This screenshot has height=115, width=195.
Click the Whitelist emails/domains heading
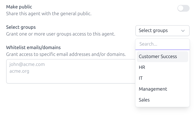[33, 47]
